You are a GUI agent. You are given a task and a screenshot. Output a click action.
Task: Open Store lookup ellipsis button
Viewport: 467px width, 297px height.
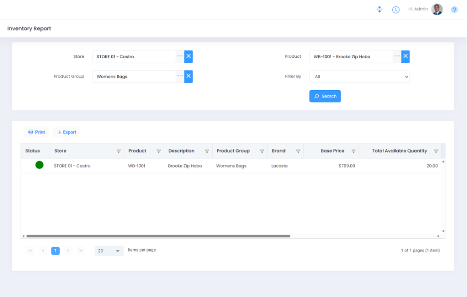point(180,56)
